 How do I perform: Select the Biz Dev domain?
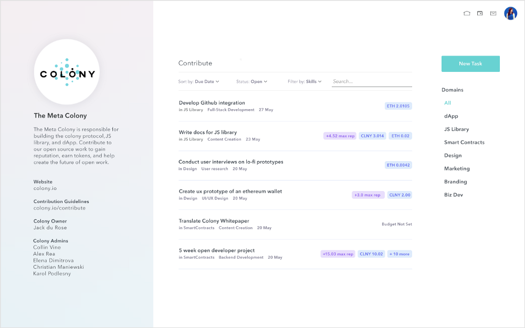[x=454, y=195]
